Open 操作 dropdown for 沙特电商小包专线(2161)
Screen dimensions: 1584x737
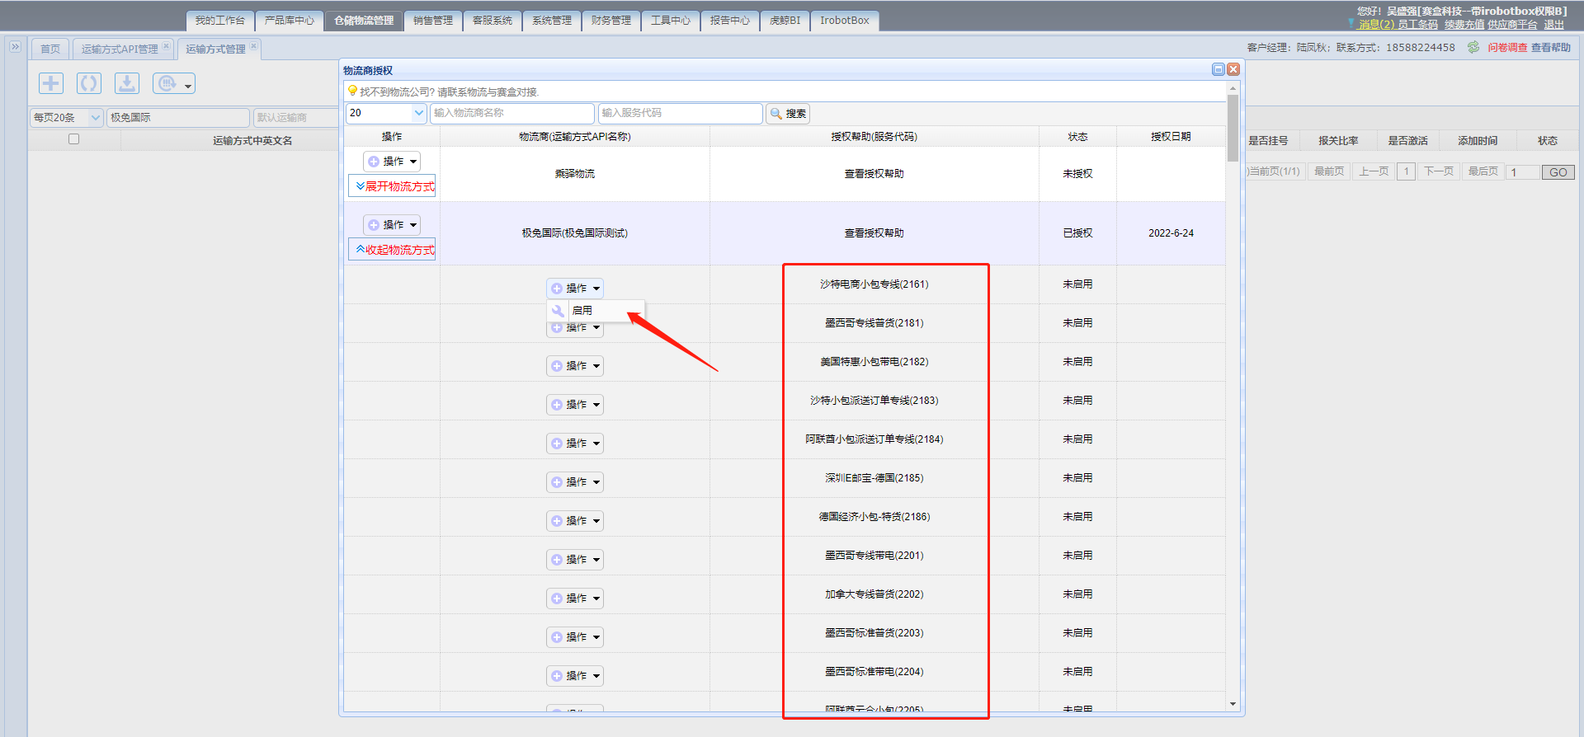click(575, 289)
